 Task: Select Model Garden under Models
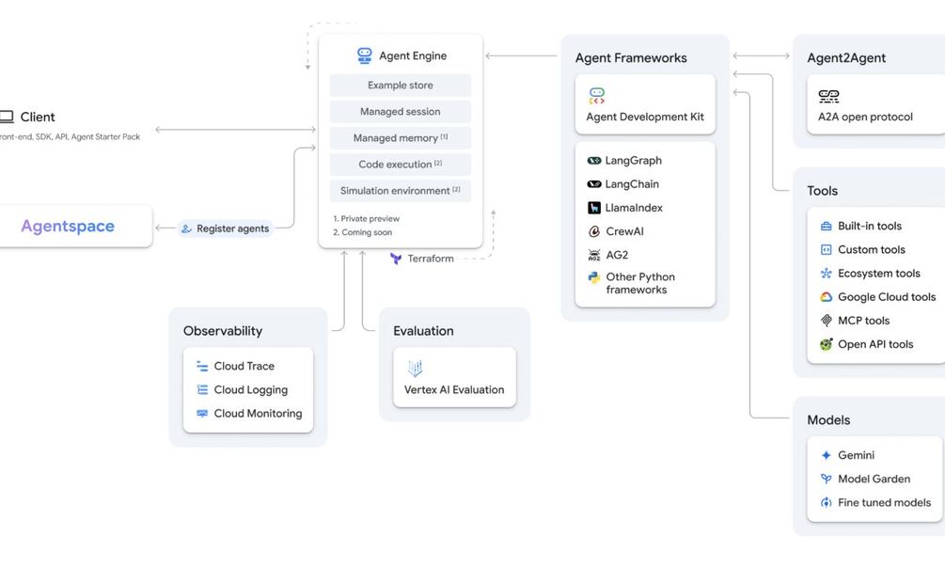coord(874,479)
